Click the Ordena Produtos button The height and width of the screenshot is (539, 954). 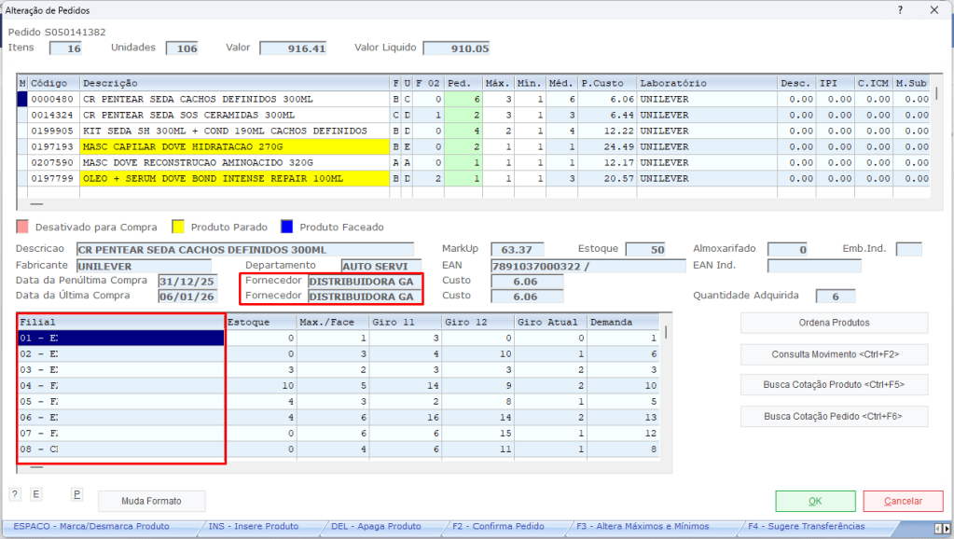point(834,323)
